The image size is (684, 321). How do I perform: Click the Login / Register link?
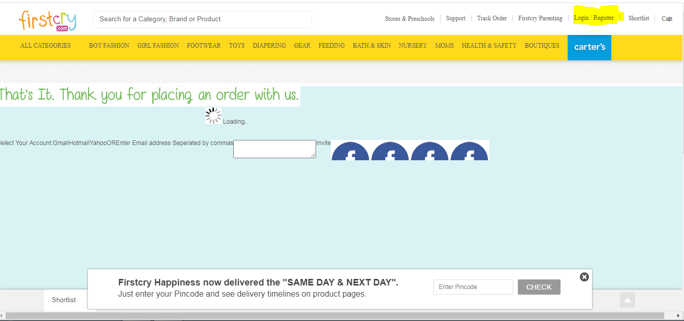(594, 18)
